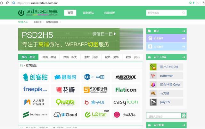Open the 配色神器 Color link

click(170, 85)
